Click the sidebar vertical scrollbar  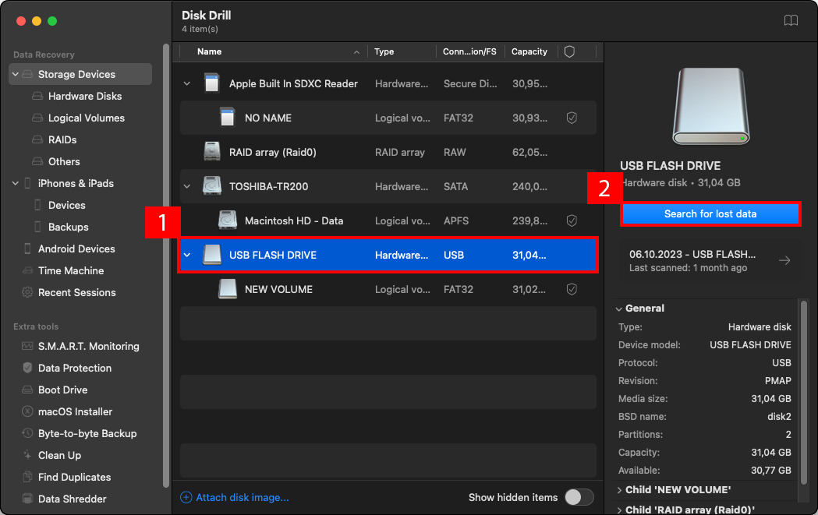(166, 265)
